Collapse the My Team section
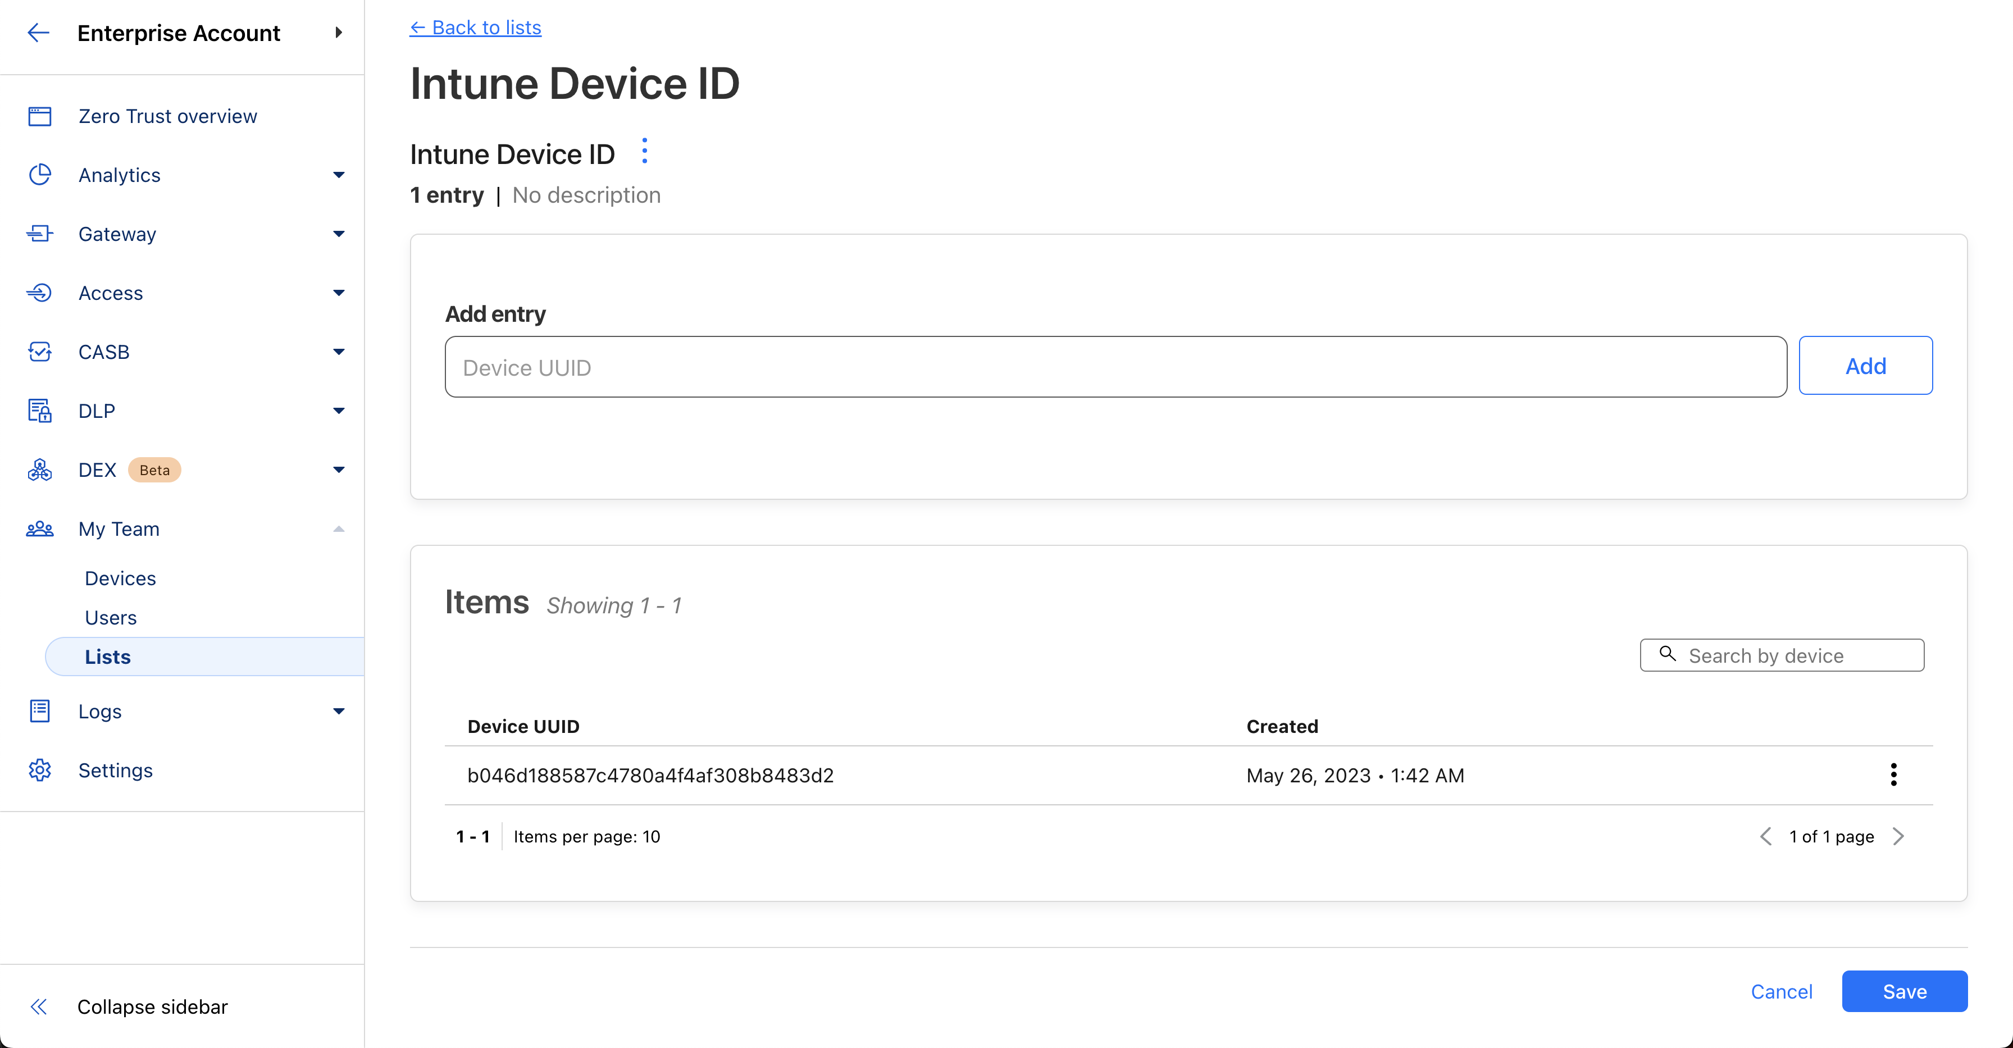Image resolution: width=2013 pixels, height=1048 pixels. click(338, 529)
